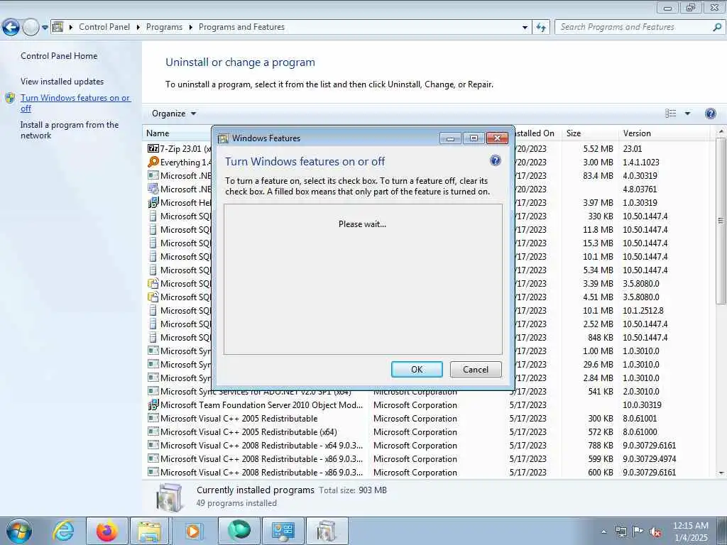Screen dimensions: 727x545
Task: Click the vertical scrollbar thumb
Action: pyautogui.click(x=721, y=221)
